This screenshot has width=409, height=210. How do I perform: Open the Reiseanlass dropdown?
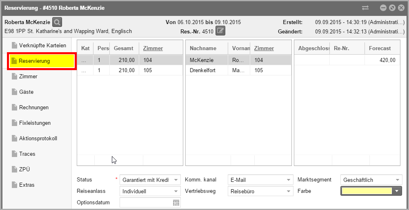pos(176,191)
